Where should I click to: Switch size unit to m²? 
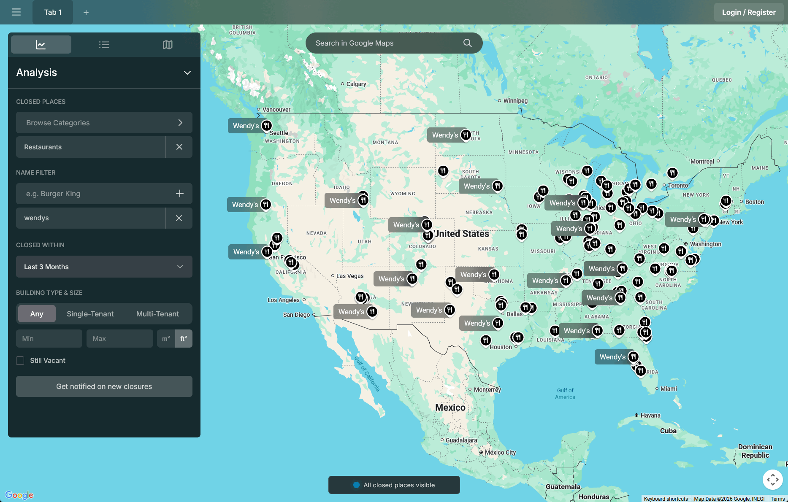pyautogui.click(x=166, y=339)
